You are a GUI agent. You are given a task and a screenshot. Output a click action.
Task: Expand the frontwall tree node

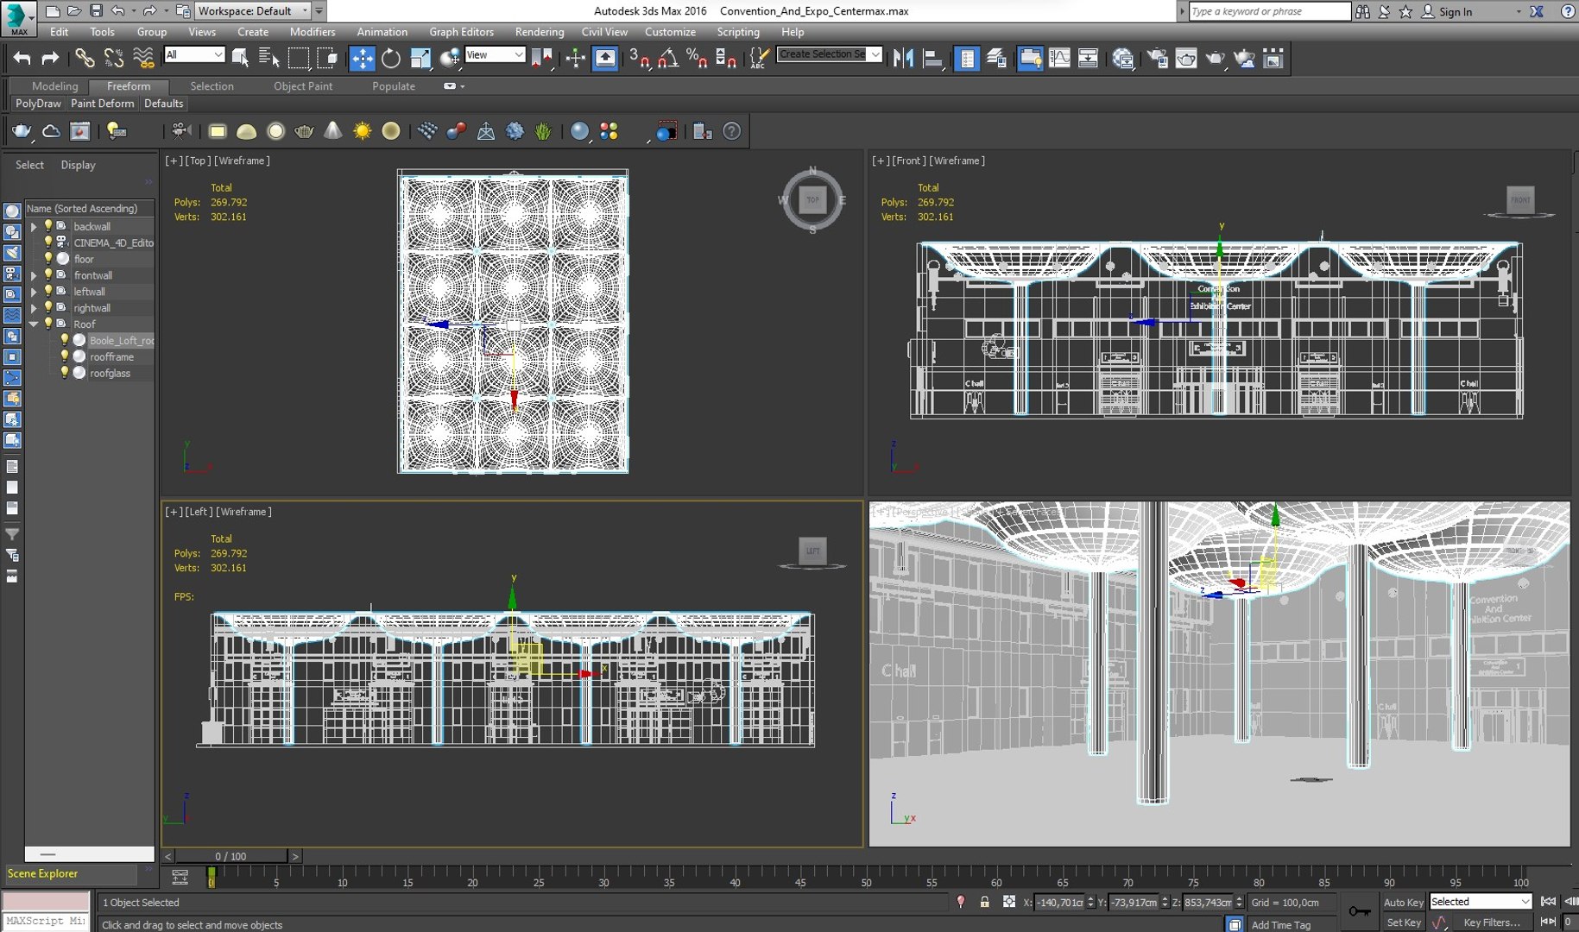pyautogui.click(x=34, y=276)
